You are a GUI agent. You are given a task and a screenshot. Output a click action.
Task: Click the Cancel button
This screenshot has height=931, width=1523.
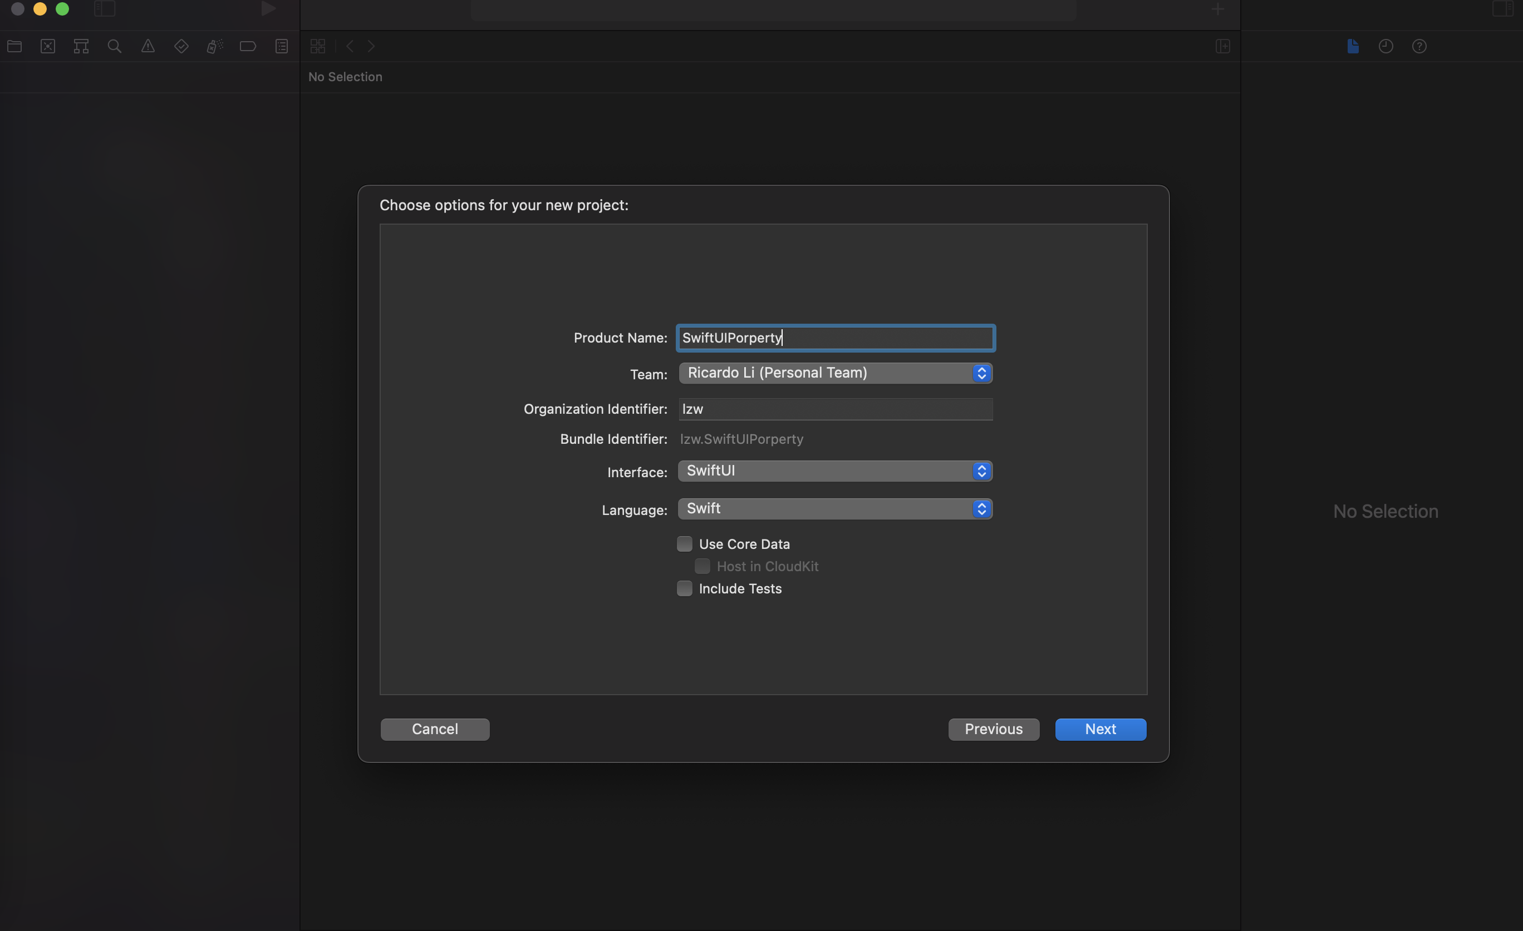pyautogui.click(x=435, y=729)
